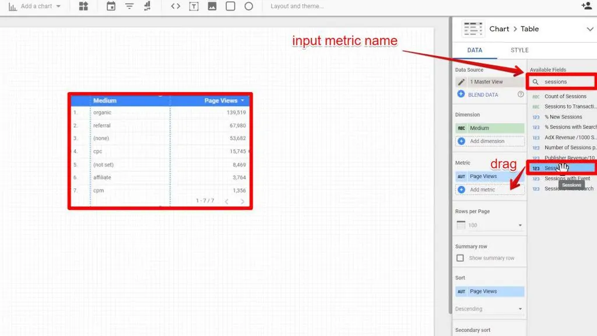Switch to the STYLE tab
Image resolution: width=597 pixels, height=336 pixels.
519,50
